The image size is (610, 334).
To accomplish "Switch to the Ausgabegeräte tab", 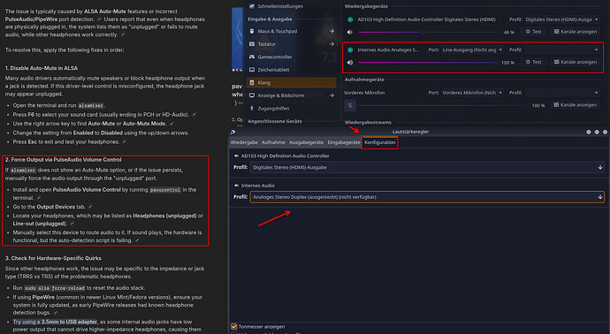I will click(x=306, y=142).
